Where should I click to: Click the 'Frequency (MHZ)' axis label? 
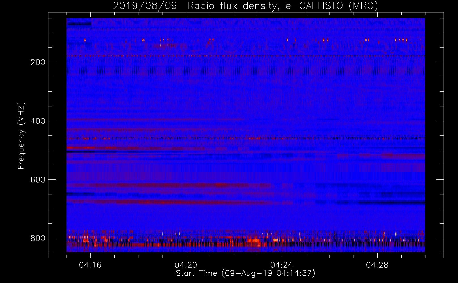21,136
